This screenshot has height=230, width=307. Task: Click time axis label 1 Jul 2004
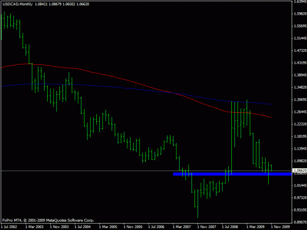83,227
